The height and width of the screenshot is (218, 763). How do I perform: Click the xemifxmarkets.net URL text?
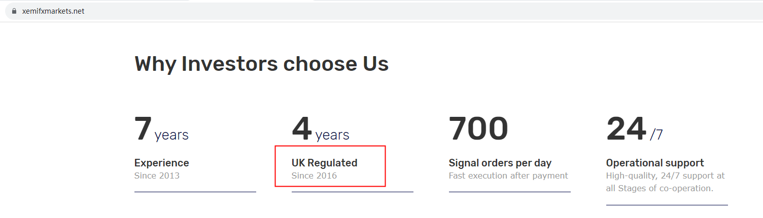(53, 11)
